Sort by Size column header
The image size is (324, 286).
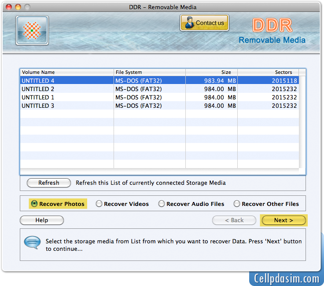click(x=211, y=72)
